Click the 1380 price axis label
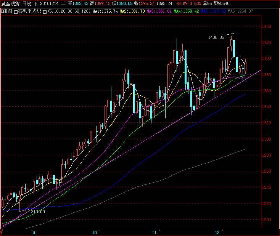The image size is (280, 236). pos(266,75)
